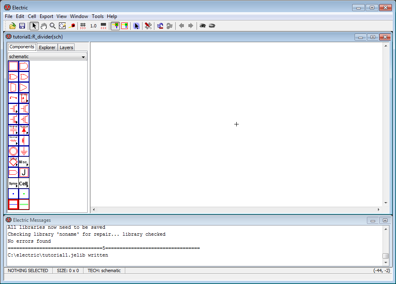
Task: Open the schematic technology dropdown
Action: (x=48, y=56)
